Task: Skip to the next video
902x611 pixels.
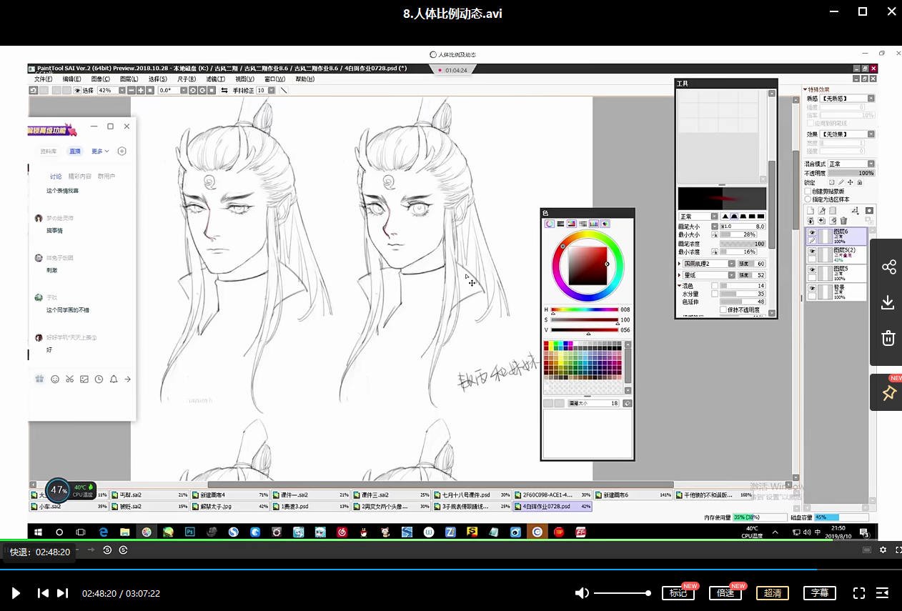Action: [63, 593]
